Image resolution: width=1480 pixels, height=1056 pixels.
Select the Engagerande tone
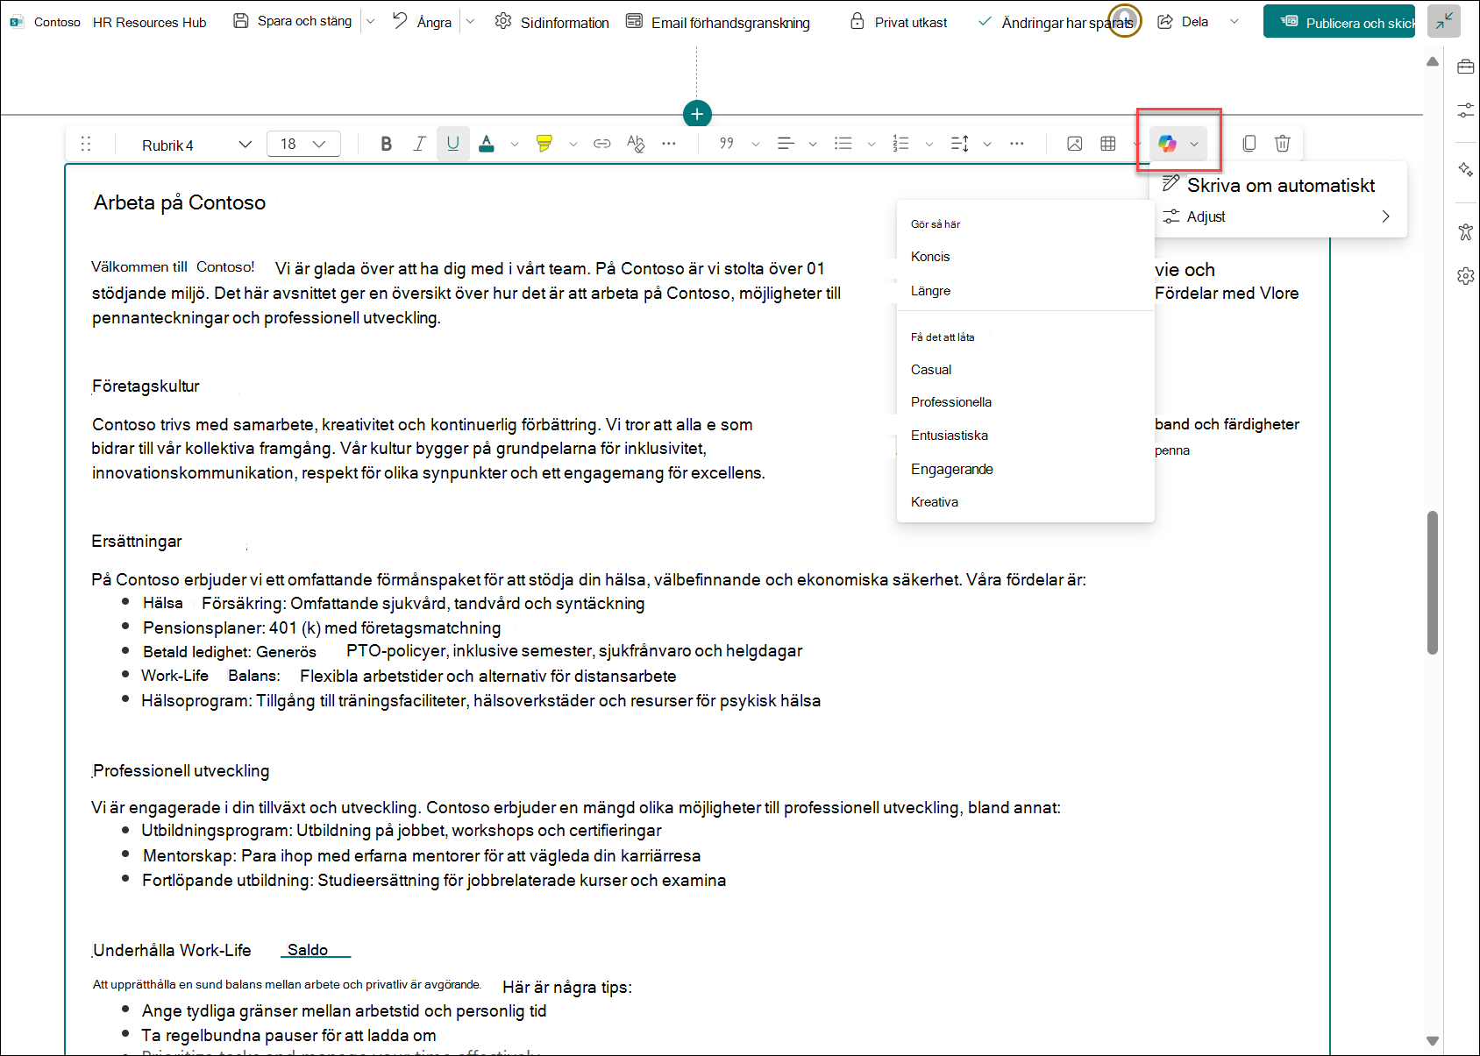coord(1025,470)
